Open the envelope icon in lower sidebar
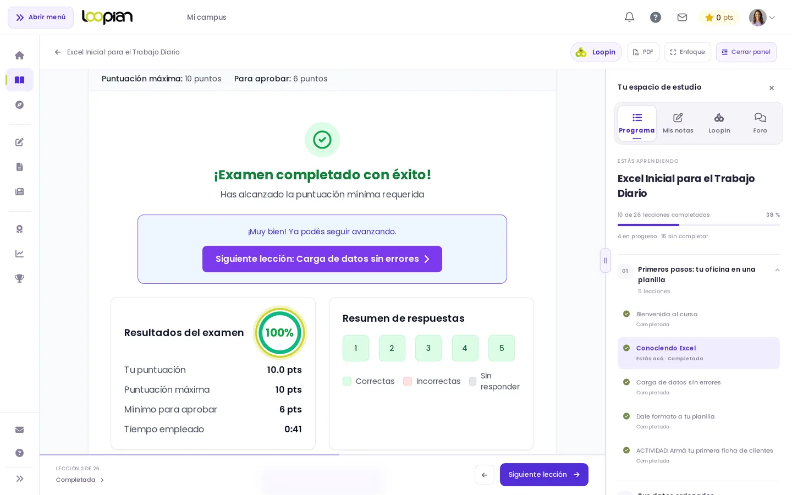The height and width of the screenshot is (495, 792). click(19, 430)
